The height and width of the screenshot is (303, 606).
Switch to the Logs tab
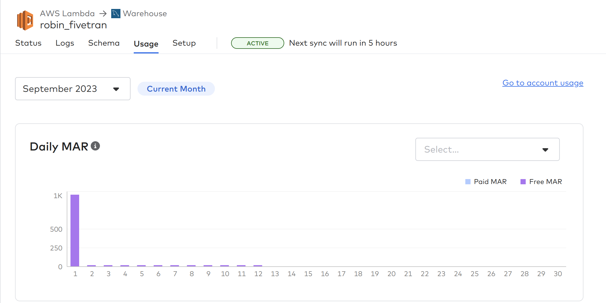pos(65,43)
